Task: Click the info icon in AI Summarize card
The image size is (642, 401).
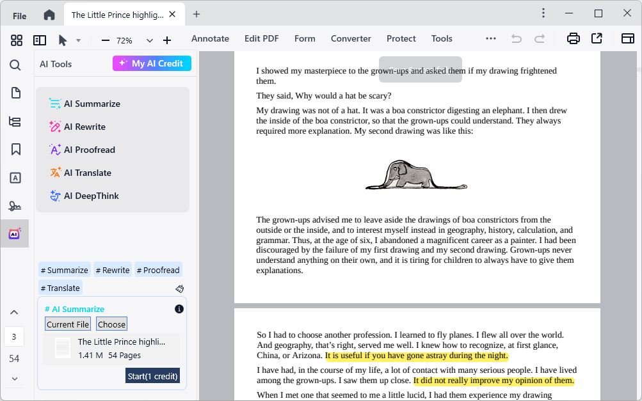Action: (x=179, y=309)
